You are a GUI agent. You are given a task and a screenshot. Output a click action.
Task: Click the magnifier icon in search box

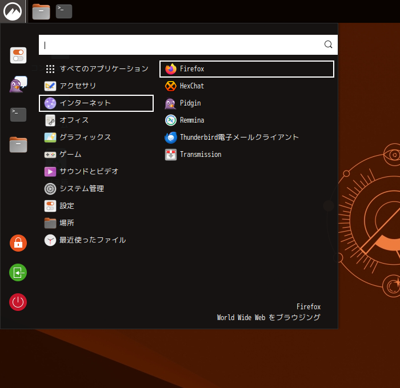click(x=328, y=45)
